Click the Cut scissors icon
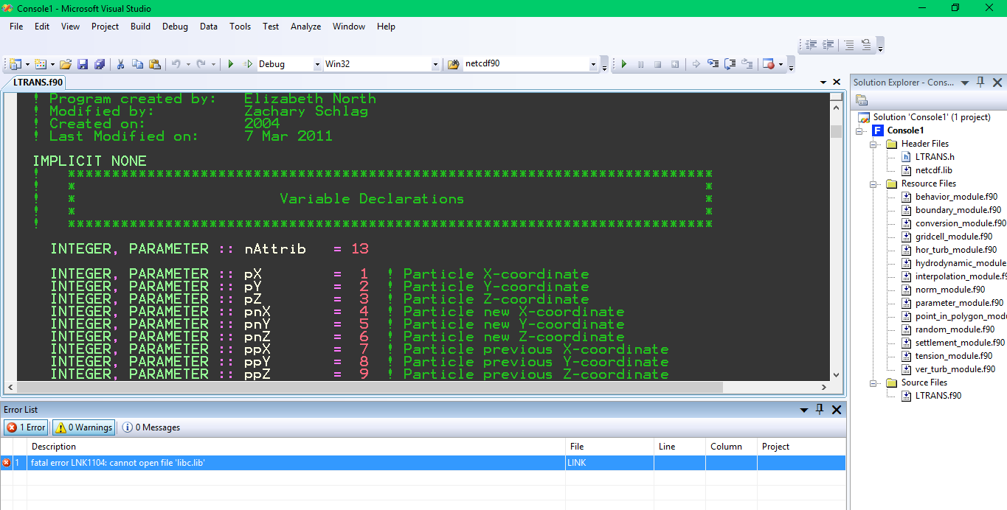1007x510 pixels. pyautogui.click(x=120, y=64)
